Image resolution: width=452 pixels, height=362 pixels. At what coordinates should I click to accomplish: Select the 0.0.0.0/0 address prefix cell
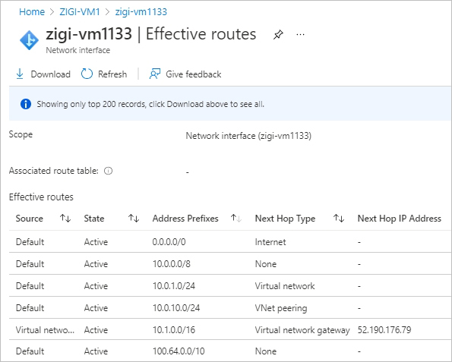(169, 242)
